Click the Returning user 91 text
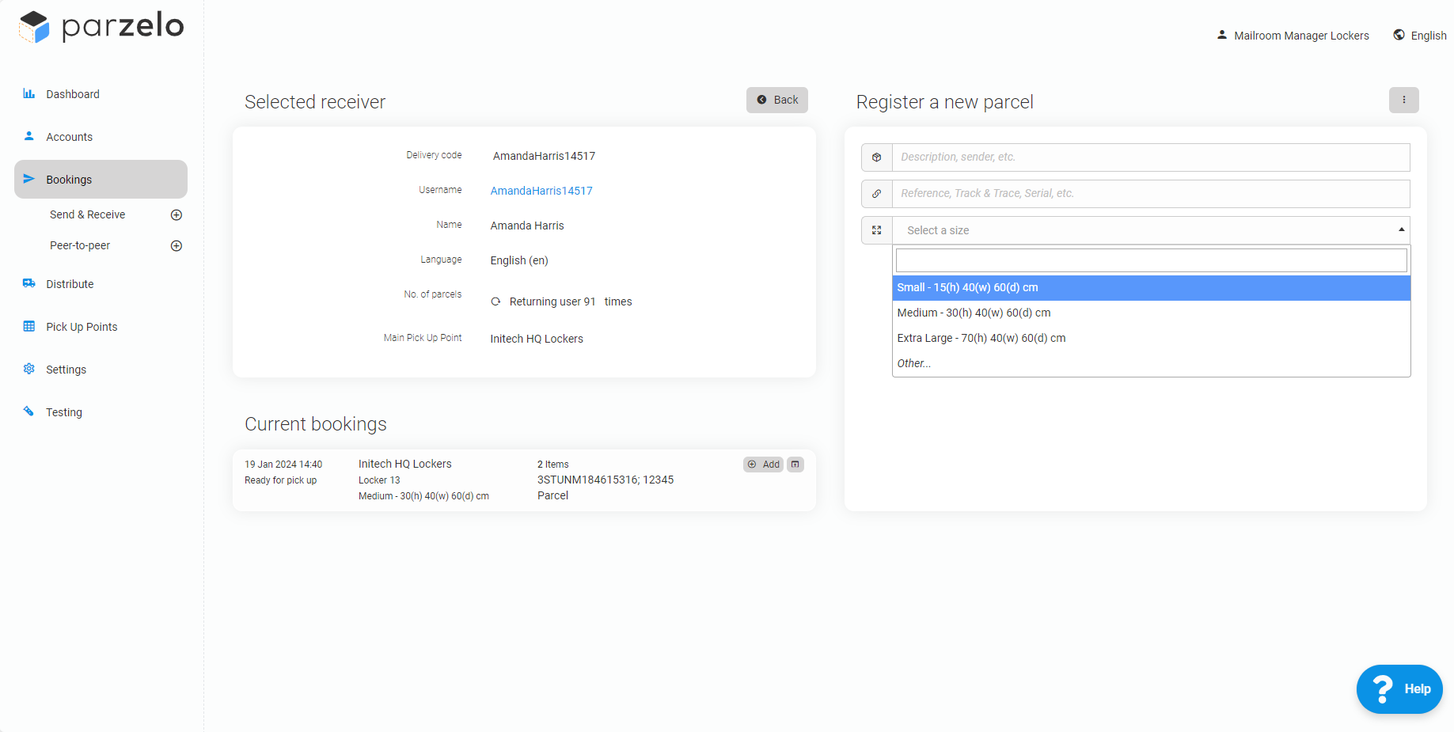This screenshot has height=732, width=1454. (x=552, y=302)
